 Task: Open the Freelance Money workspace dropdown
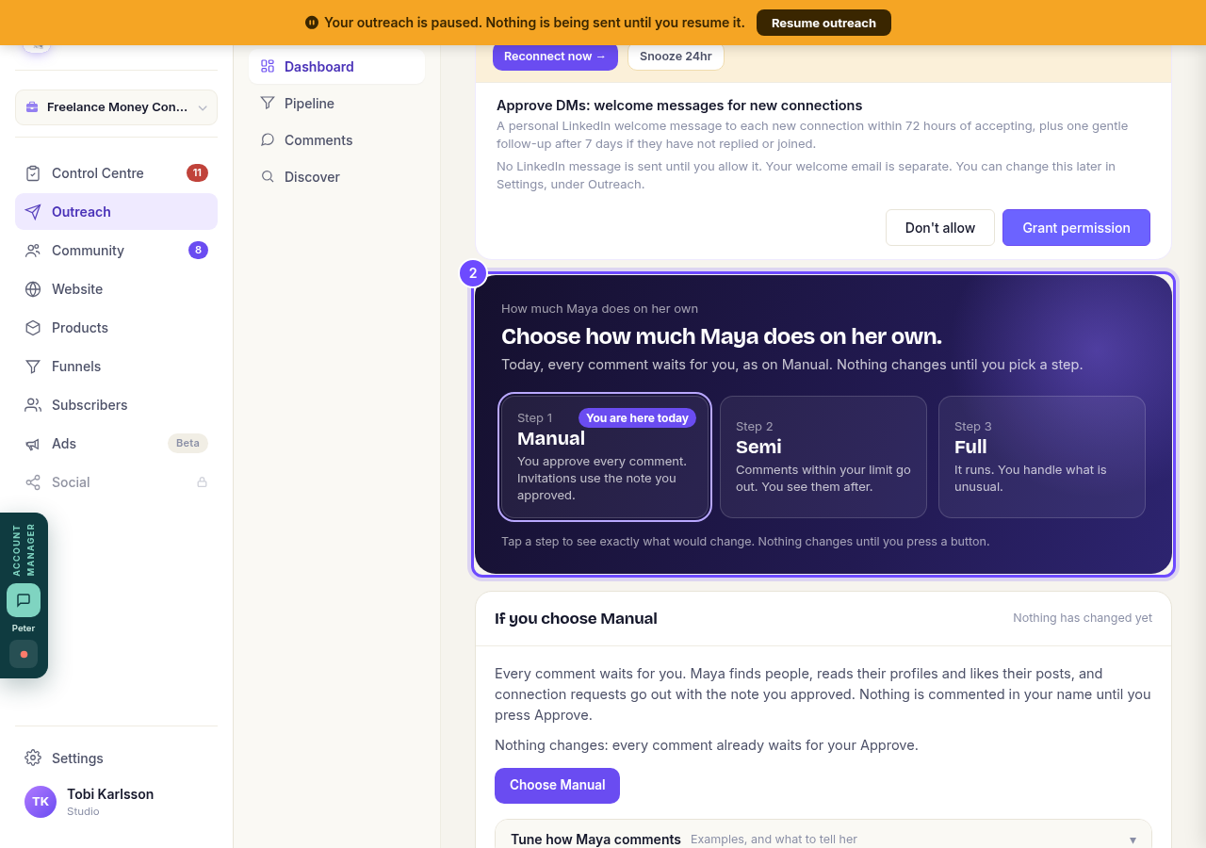[116, 107]
